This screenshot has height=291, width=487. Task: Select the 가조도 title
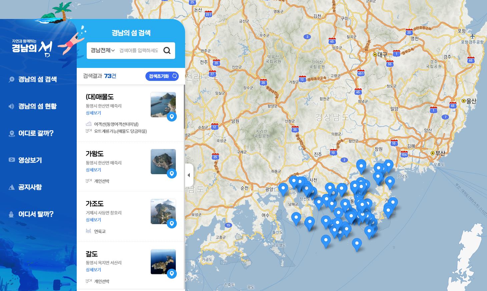point(95,203)
